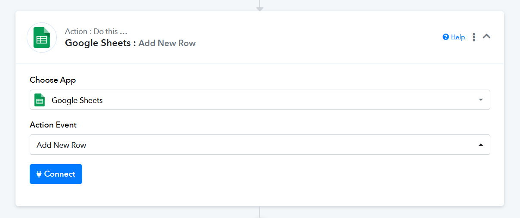The image size is (520, 218).
Task: Click the 'Action : Do this ...' header text
Action: click(x=96, y=31)
